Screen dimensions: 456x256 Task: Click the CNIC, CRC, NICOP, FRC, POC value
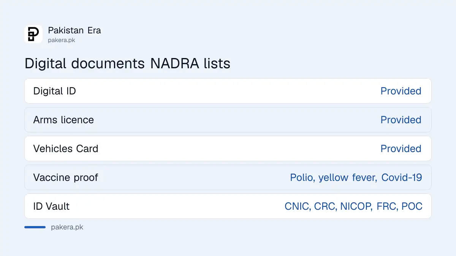pos(353,206)
